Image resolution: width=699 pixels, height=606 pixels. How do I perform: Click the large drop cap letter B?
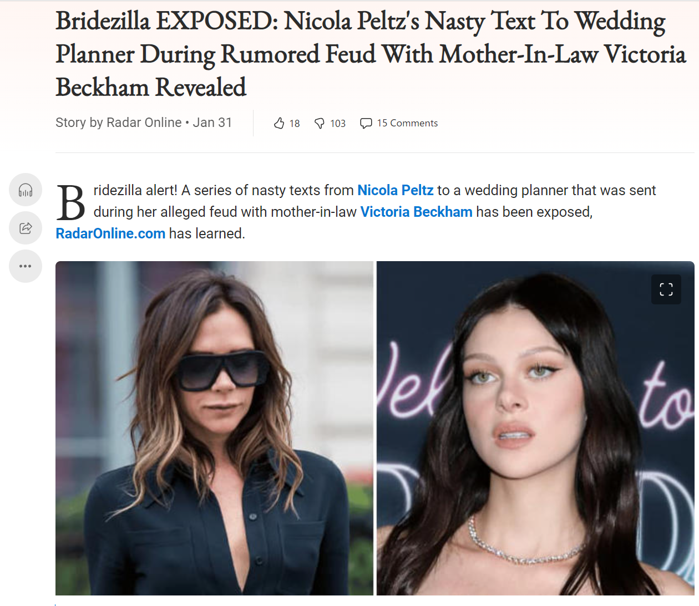(71, 203)
